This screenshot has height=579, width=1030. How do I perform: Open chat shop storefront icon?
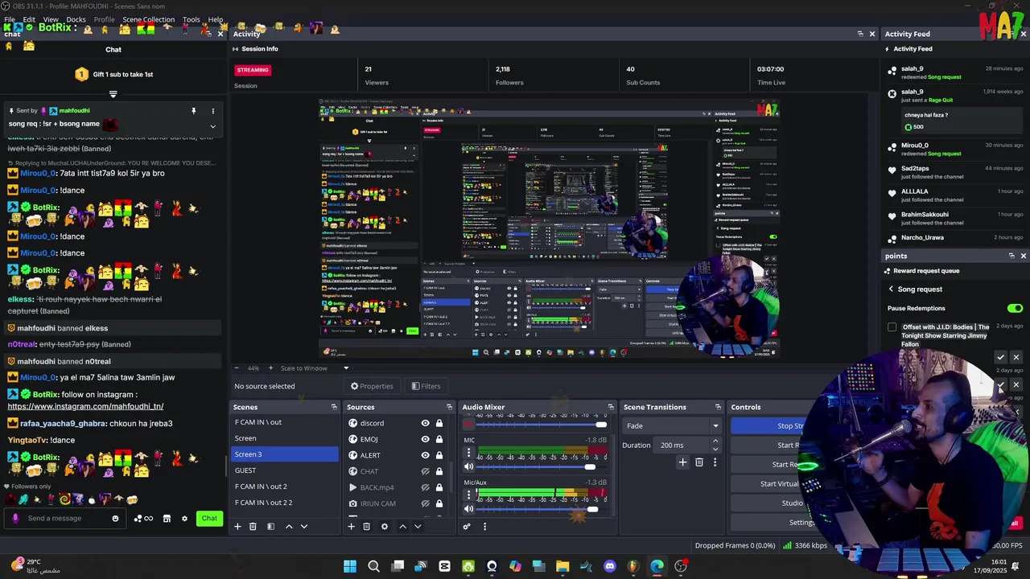(x=167, y=519)
